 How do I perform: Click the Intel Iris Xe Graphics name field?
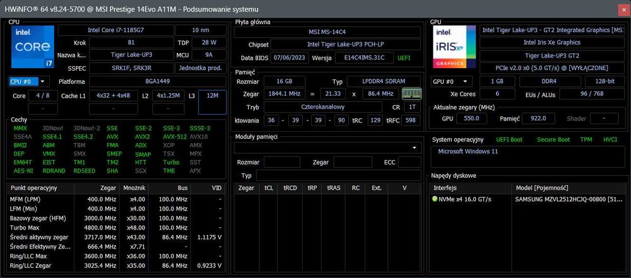coord(551,42)
